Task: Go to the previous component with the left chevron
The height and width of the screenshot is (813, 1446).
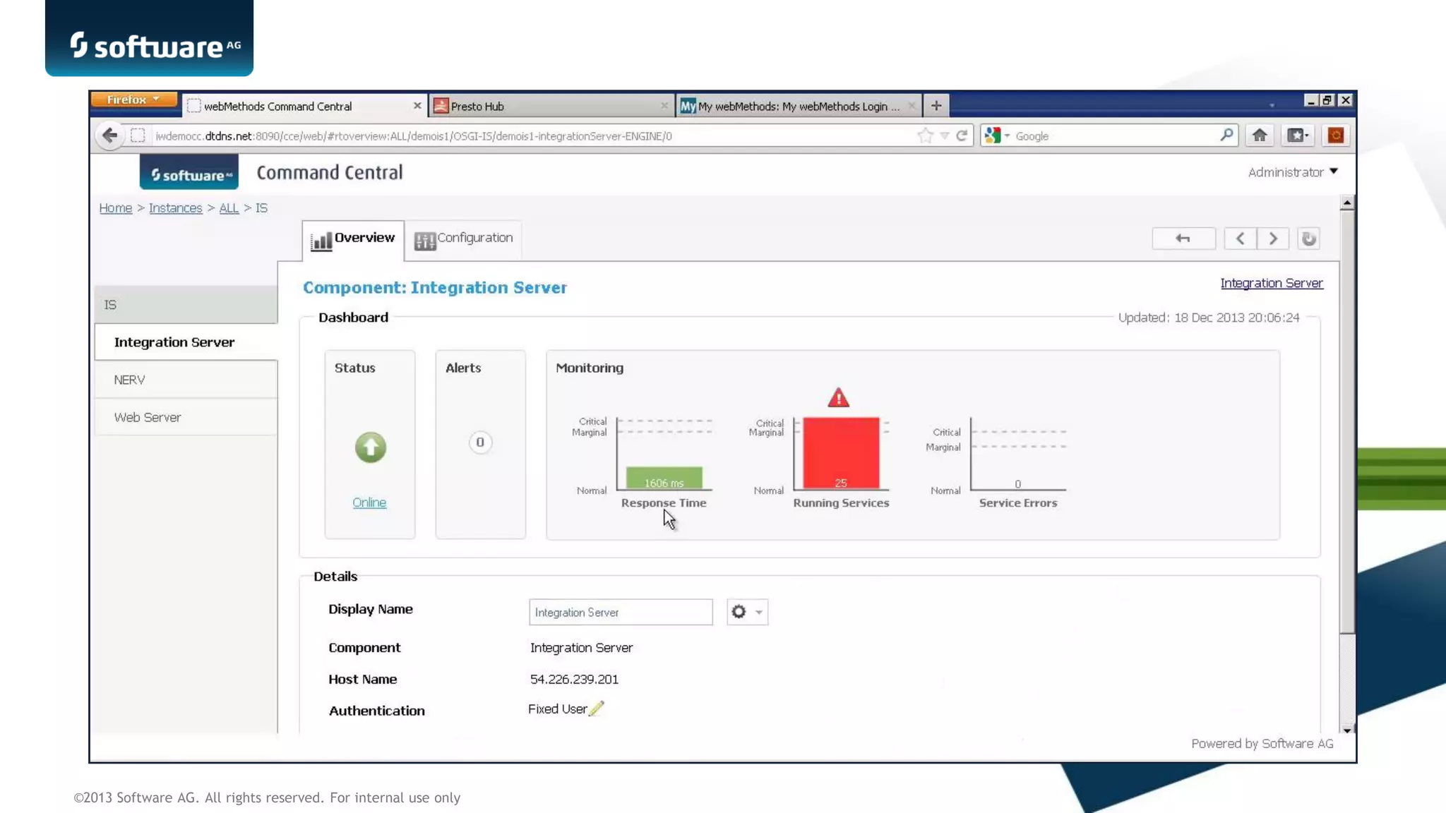Action: (1240, 239)
